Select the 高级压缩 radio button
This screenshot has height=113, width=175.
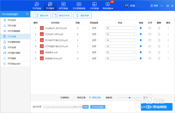[x=90, y=97]
